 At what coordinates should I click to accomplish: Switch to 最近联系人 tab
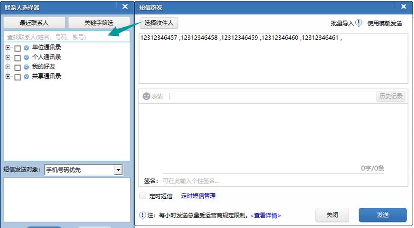(34, 23)
